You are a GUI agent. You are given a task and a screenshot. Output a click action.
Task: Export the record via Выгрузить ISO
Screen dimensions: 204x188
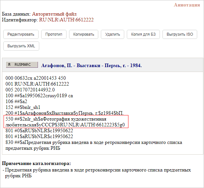point(180,34)
